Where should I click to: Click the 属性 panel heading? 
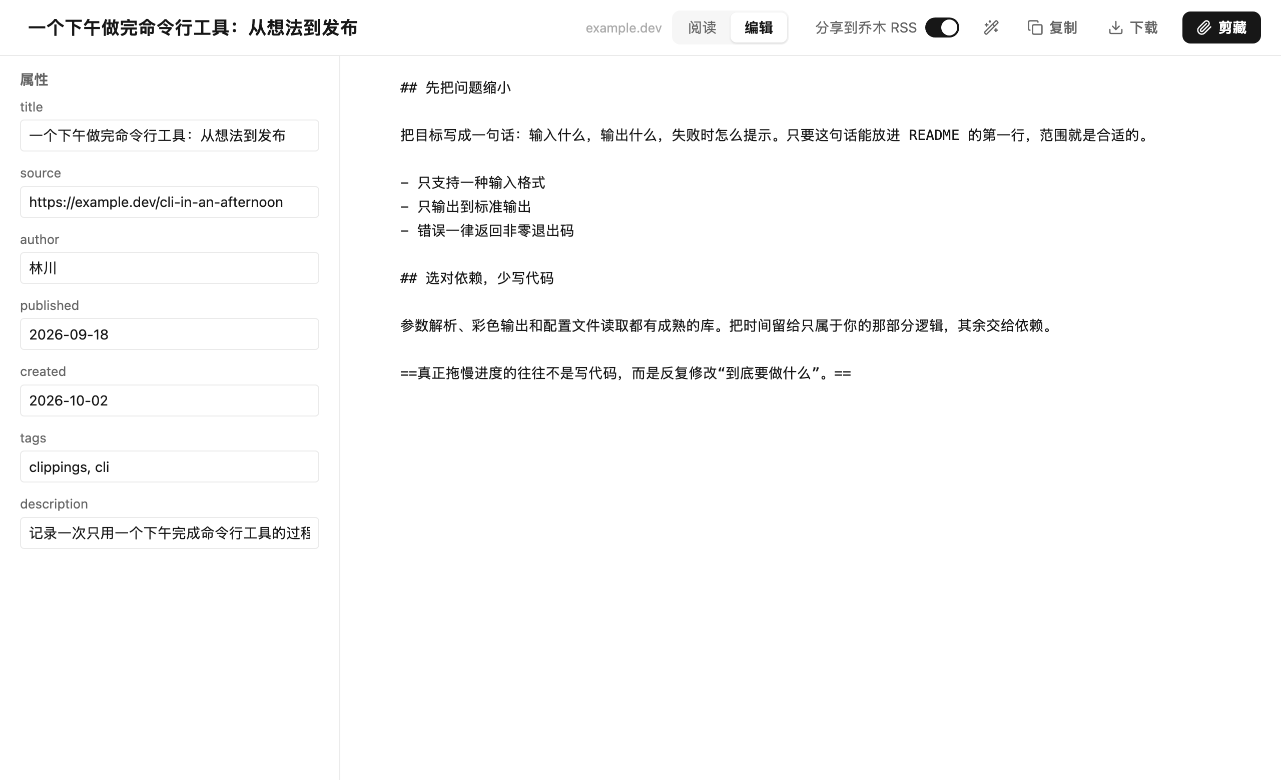pyautogui.click(x=34, y=79)
